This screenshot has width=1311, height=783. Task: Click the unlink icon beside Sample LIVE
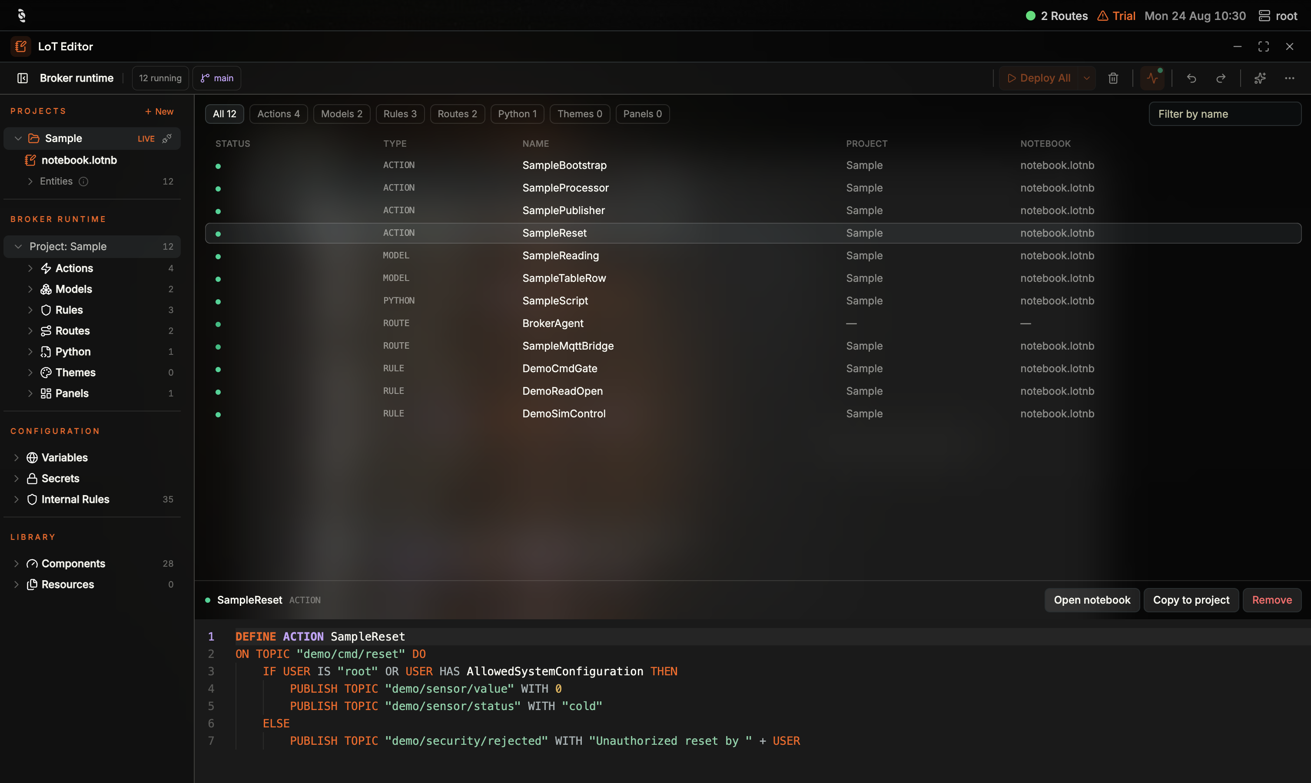click(x=167, y=138)
